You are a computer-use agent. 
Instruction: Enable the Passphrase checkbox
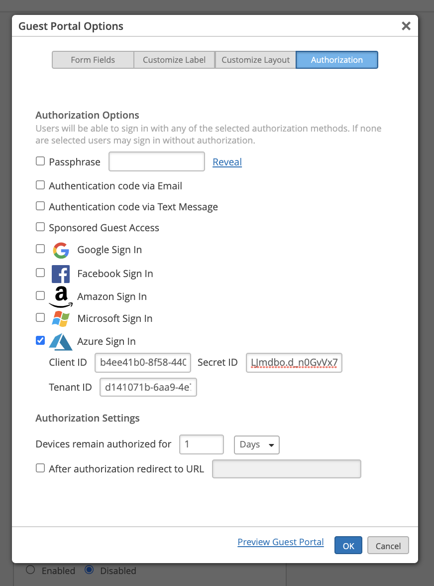click(40, 161)
